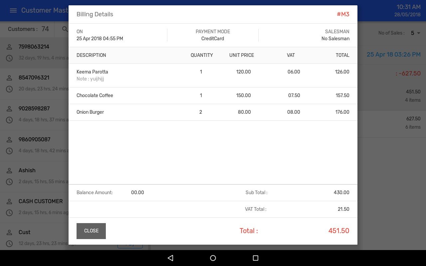
Task: Tap the Android recent apps square button
Action: pos(256,258)
